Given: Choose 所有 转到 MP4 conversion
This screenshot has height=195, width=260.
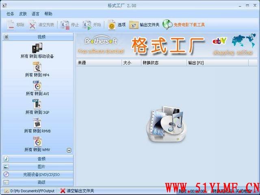Looking at the screenshot, I should [37, 69].
